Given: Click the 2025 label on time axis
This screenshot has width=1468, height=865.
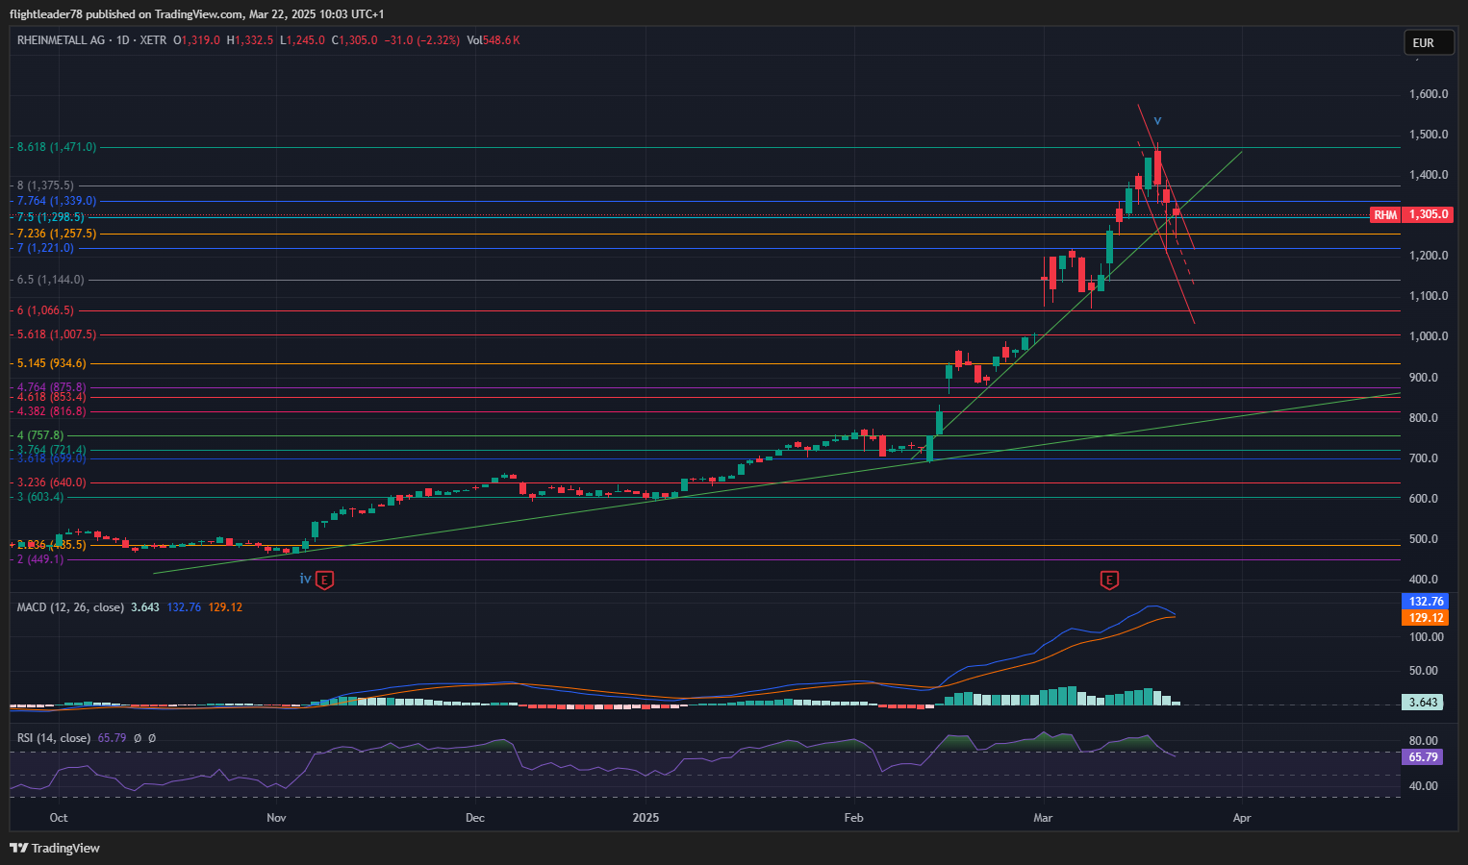Looking at the screenshot, I should pos(645,818).
